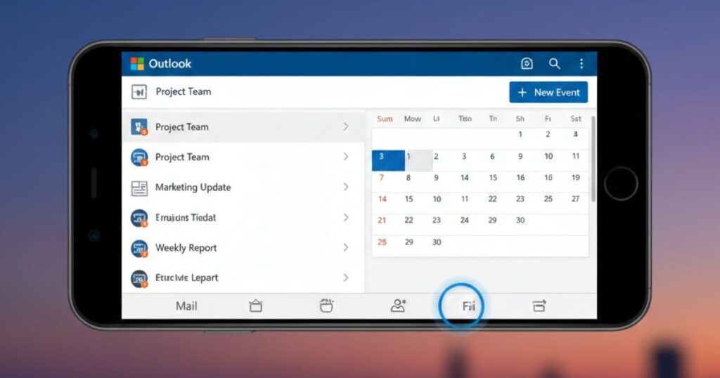Select date 28 in the calendar
This screenshot has width=720, height=378.
[x=382, y=242]
